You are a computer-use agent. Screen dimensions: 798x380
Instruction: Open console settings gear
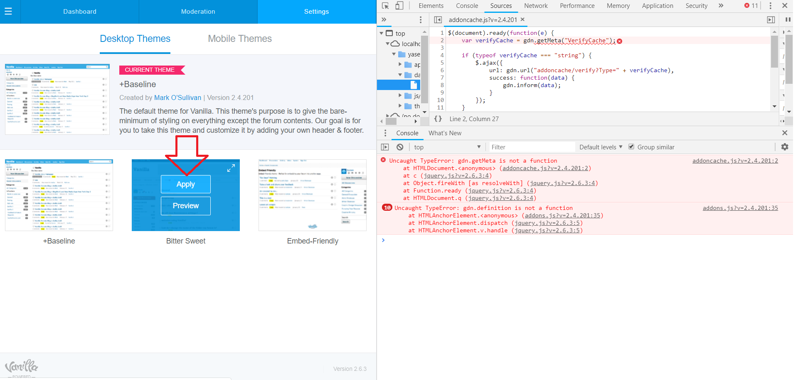[785, 147]
